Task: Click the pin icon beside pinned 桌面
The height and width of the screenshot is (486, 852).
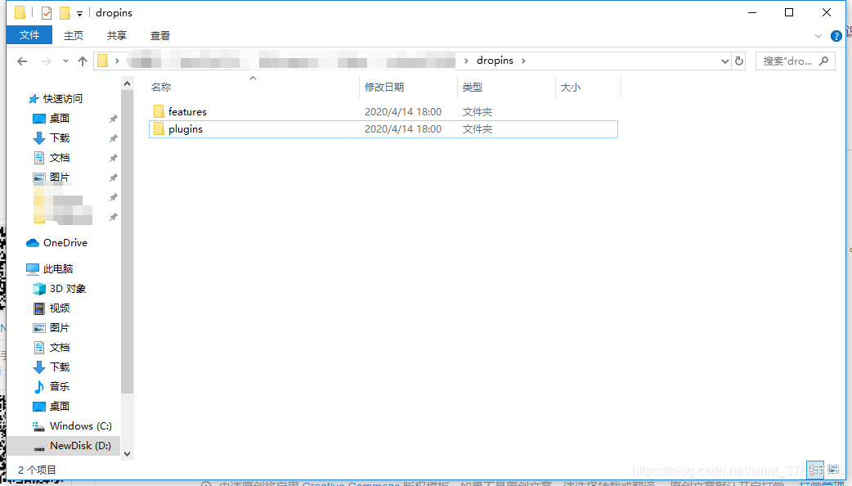Action: tap(113, 119)
